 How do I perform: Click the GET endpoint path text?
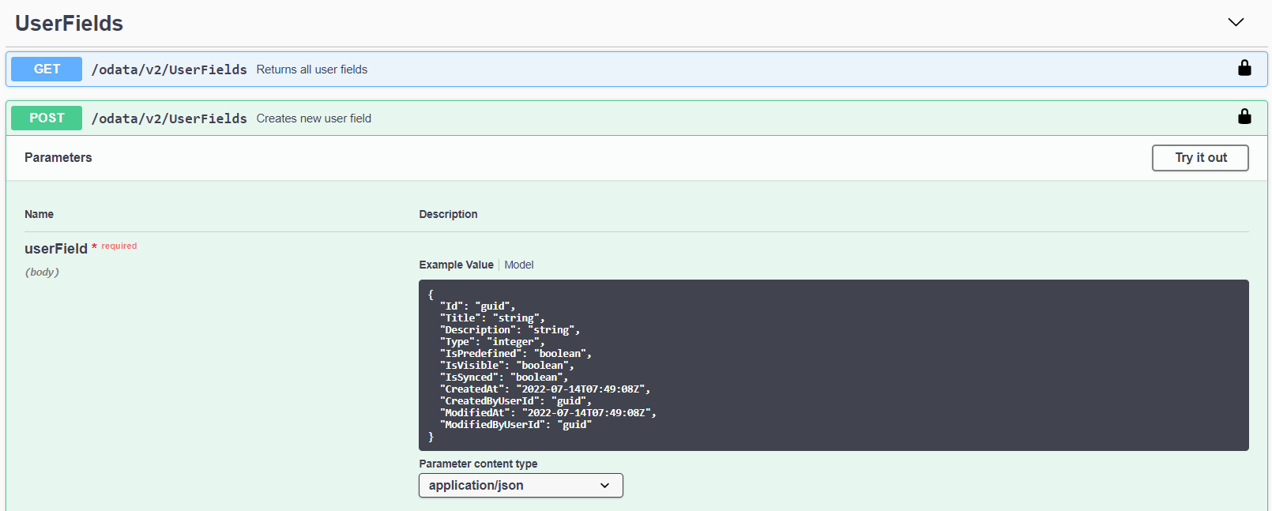click(169, 70)
